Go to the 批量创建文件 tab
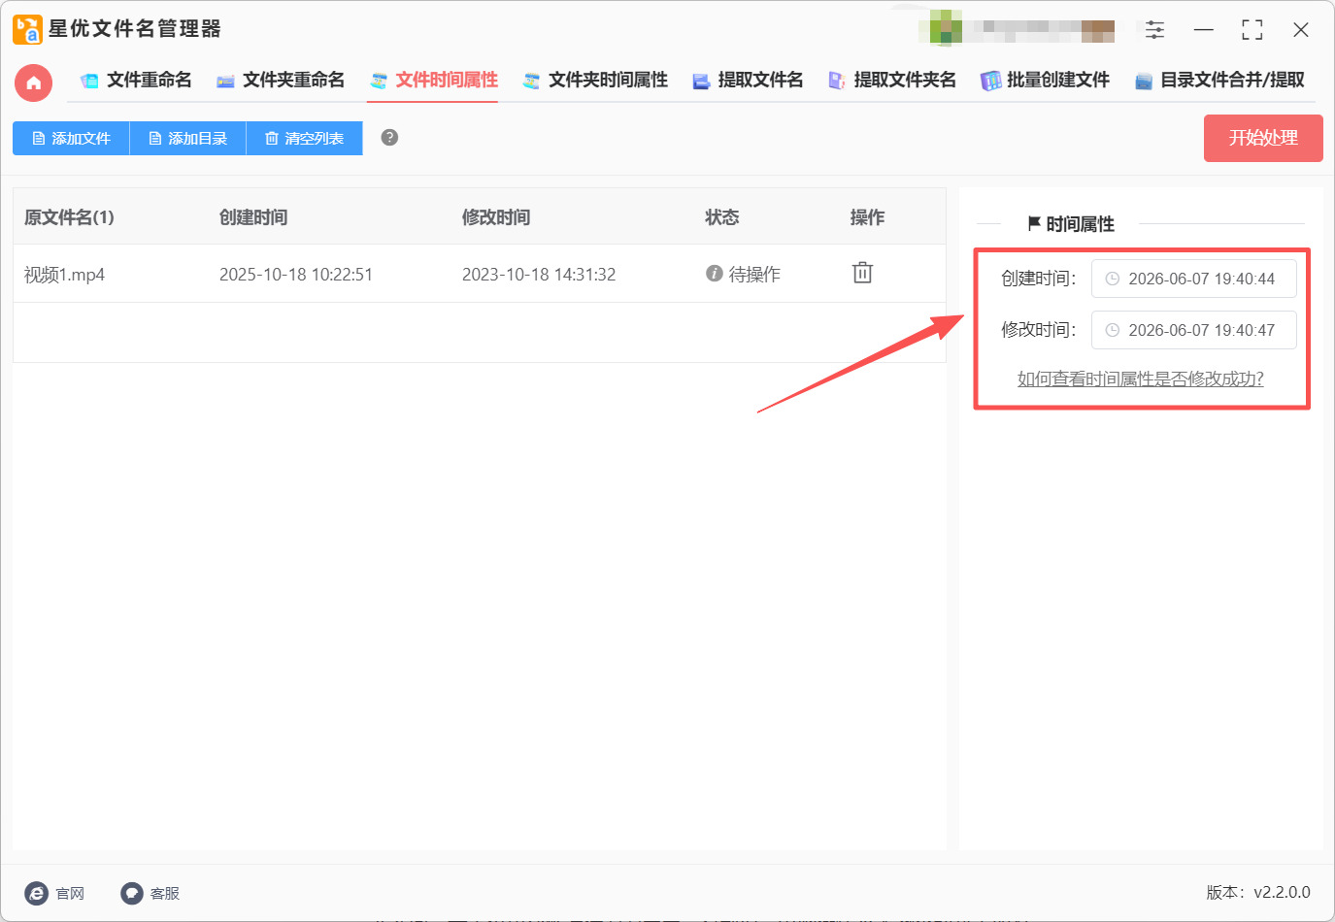The height and width of the screenshot is (922, 1335). pyautogui.click(x=1045, y=81)
